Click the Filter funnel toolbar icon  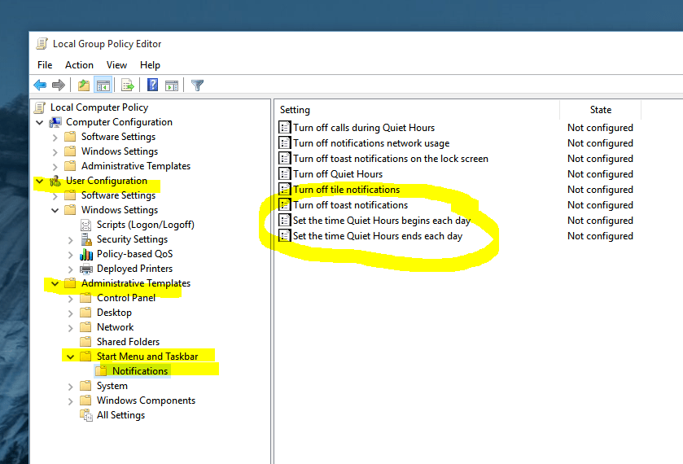[197, 85]
